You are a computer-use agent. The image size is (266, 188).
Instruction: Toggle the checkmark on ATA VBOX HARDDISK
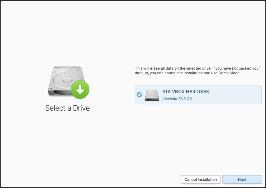[x=139, y=94]
